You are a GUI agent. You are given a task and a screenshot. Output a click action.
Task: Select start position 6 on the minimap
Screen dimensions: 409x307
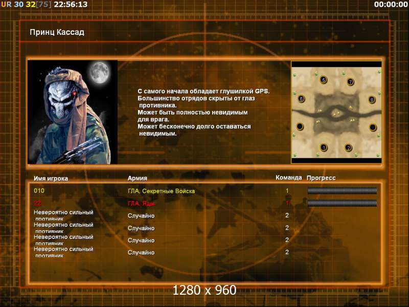pos(301,99)
